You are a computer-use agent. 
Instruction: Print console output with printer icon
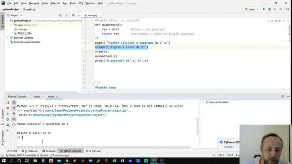coord(14,113)
